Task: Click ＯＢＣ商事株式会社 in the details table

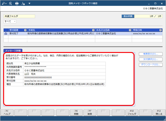Action: [x=34, y=71]
